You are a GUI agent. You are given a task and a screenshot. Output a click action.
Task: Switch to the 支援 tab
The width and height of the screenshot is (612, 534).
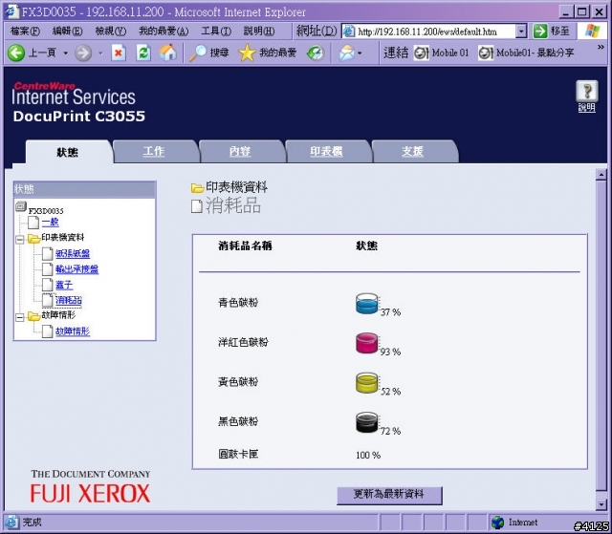(x=412, y=151)
